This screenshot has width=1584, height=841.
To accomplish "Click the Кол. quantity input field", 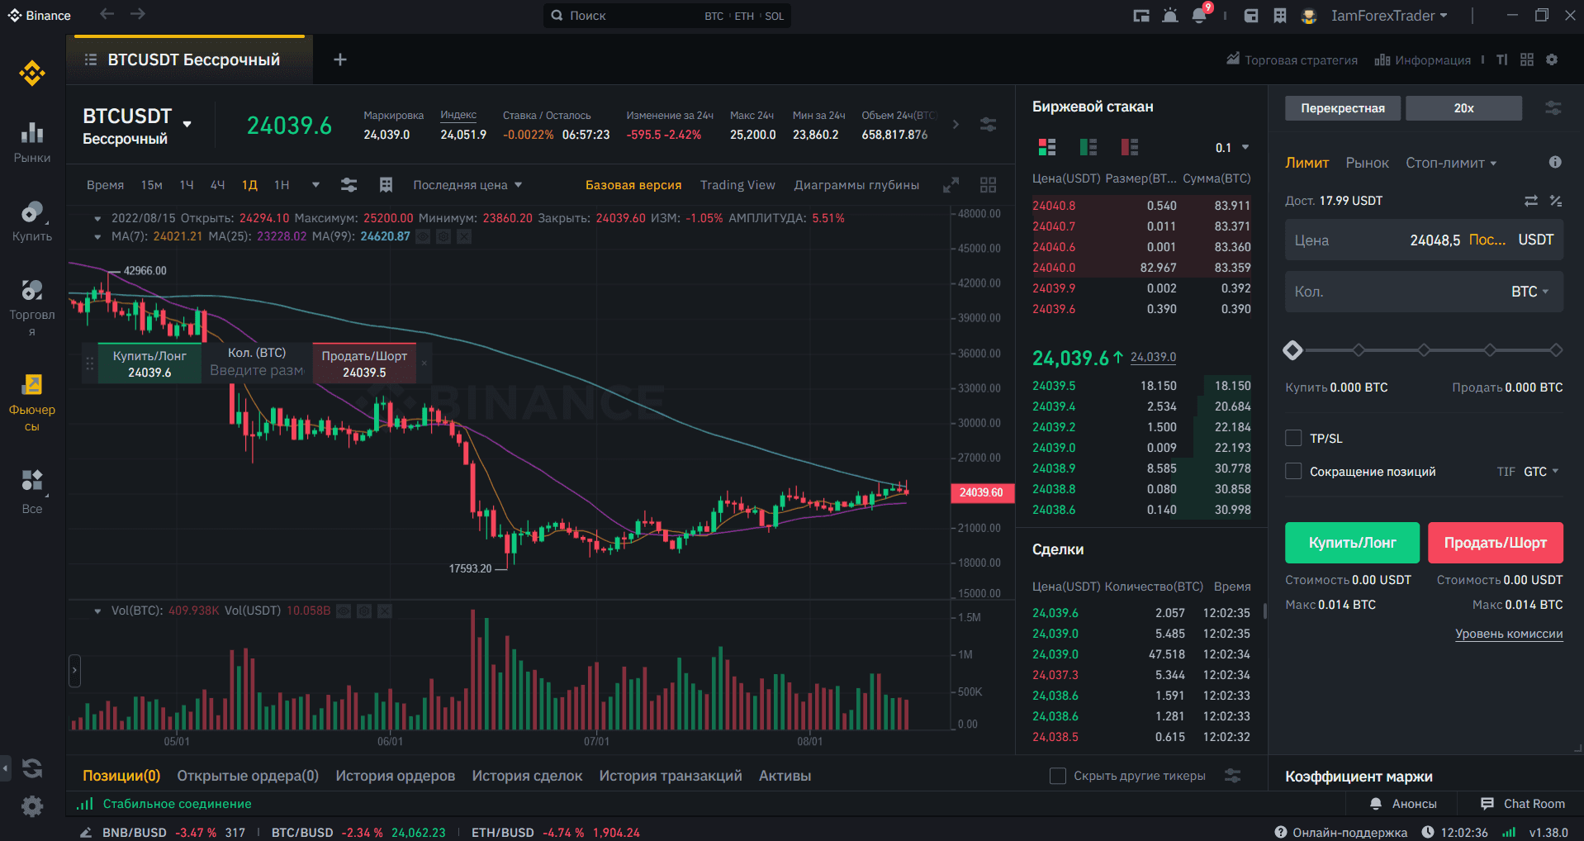I will (1424, 292).
